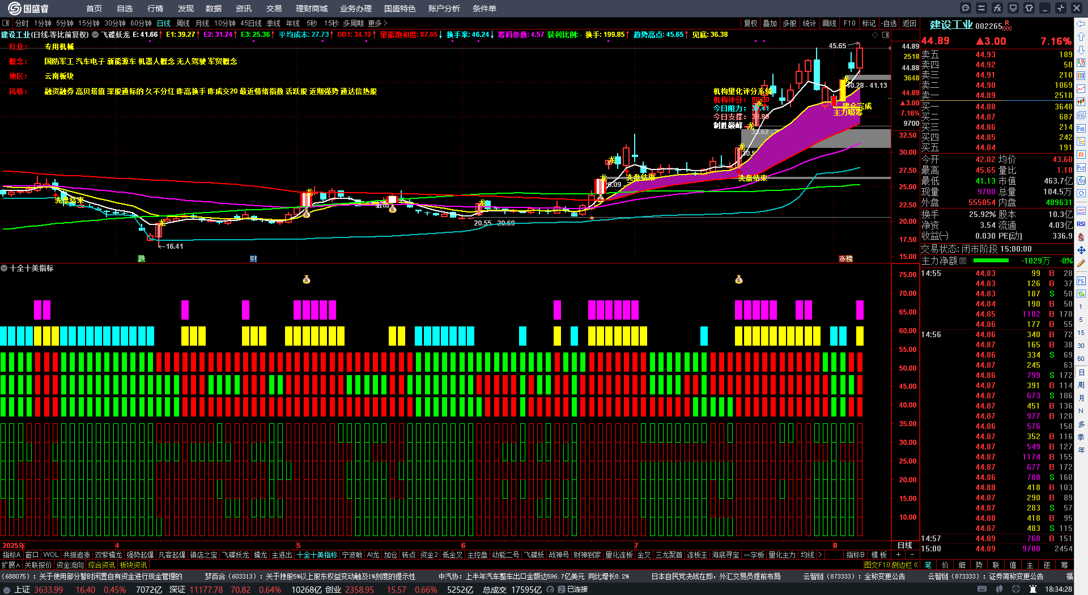Toggle the square button at chart top right
This screenshot has height=595, width=1088.
(x=886, y=35)
